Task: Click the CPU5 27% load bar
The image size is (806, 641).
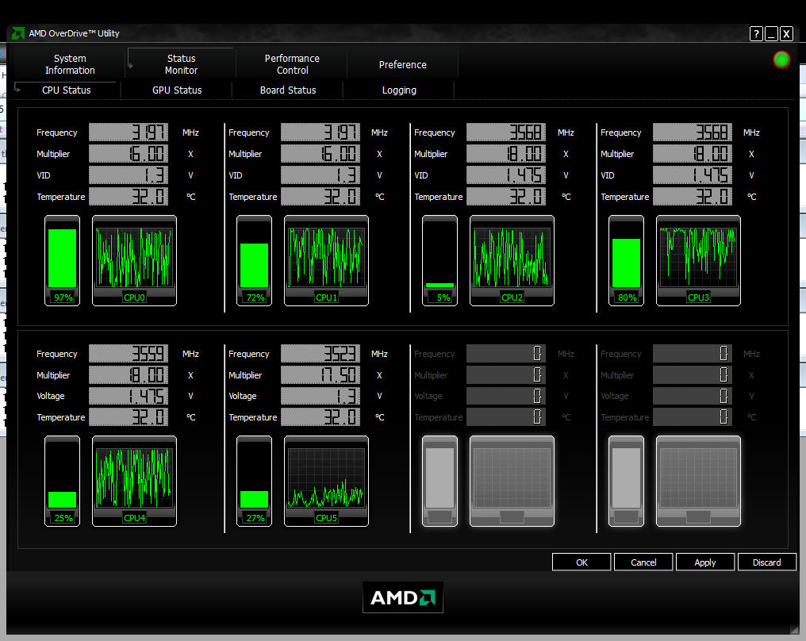Action: (x=254, y=481)
